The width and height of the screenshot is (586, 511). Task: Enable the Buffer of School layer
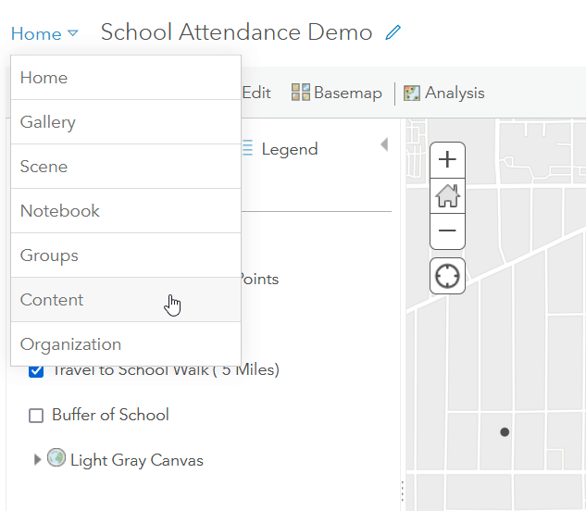[36, 416]
